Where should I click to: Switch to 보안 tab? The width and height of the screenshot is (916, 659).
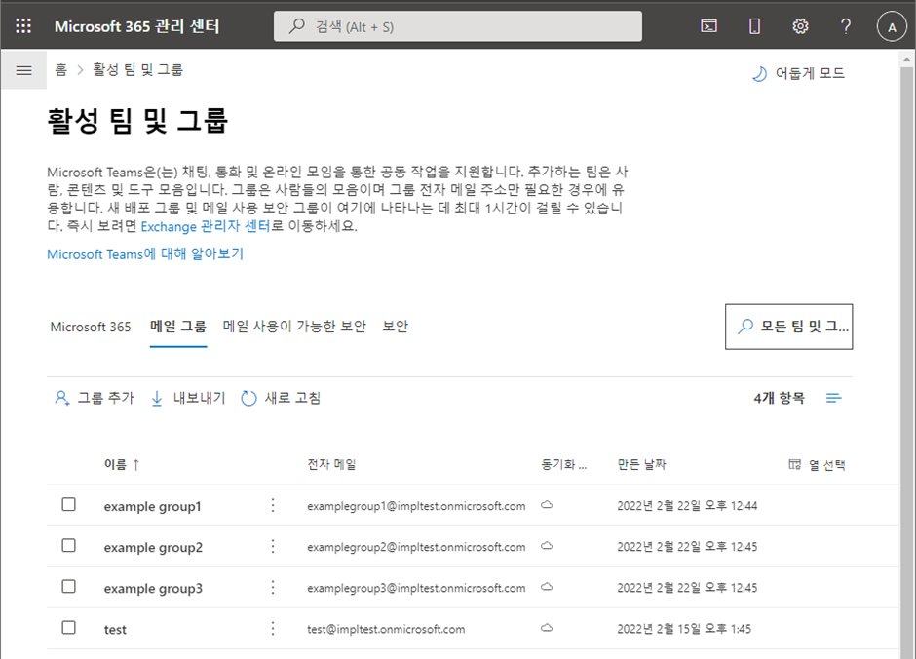tap(396, 327)
